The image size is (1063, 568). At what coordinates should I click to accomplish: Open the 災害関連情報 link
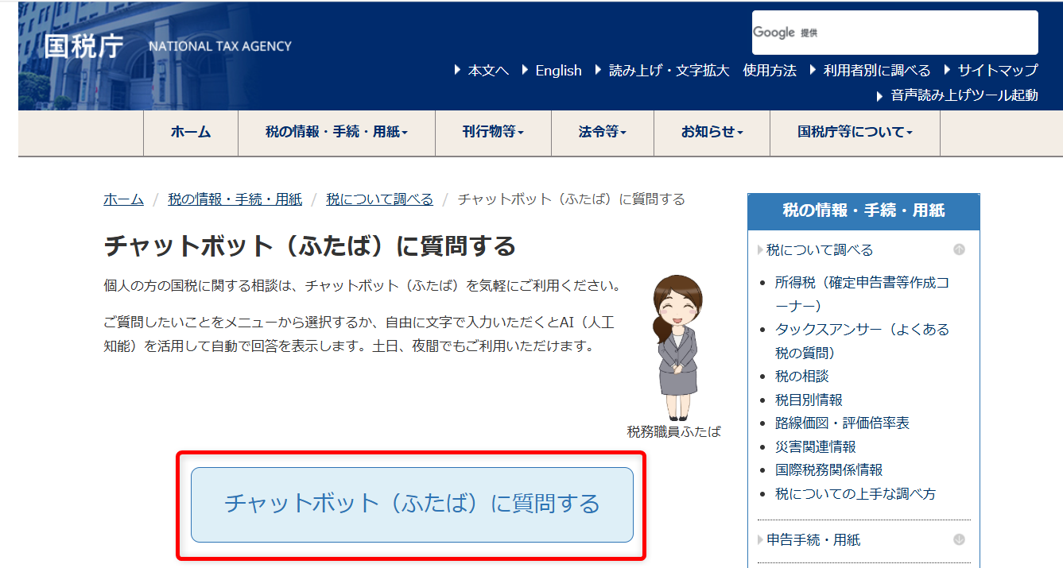[816, 447]
